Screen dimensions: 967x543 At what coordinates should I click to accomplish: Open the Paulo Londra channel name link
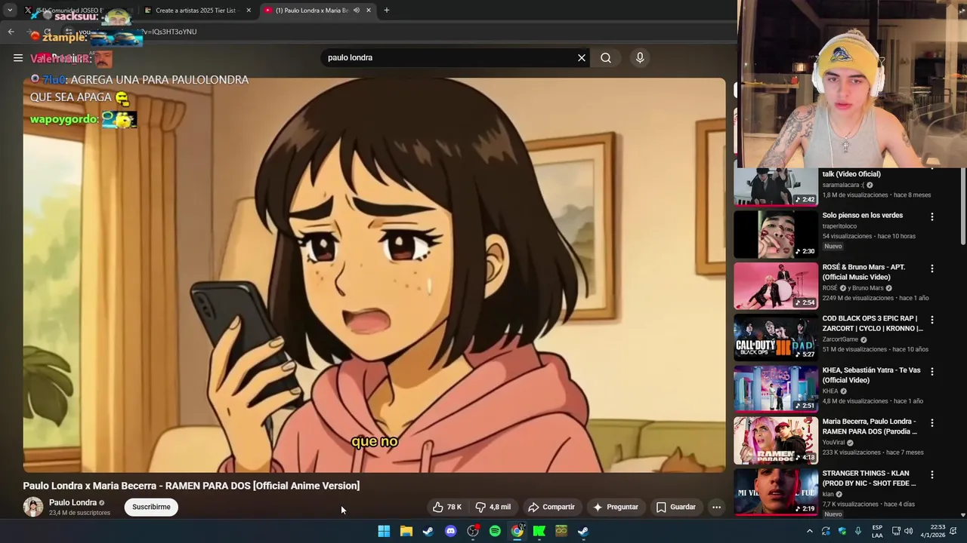[x=73, y=502]
